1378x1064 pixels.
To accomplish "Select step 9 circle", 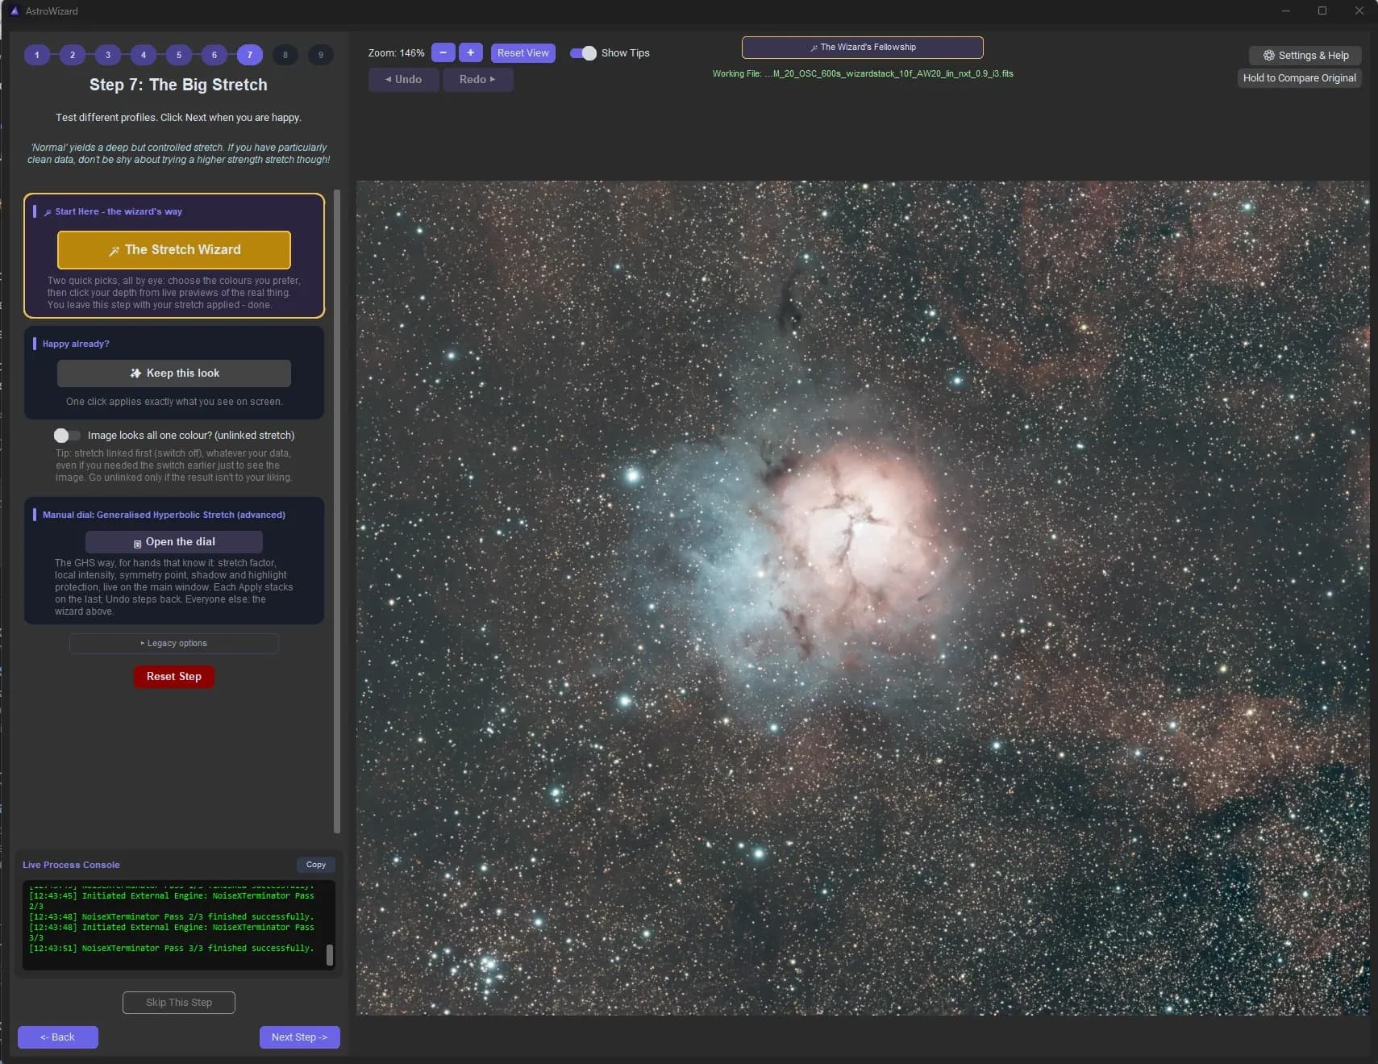I will point(321,55).
